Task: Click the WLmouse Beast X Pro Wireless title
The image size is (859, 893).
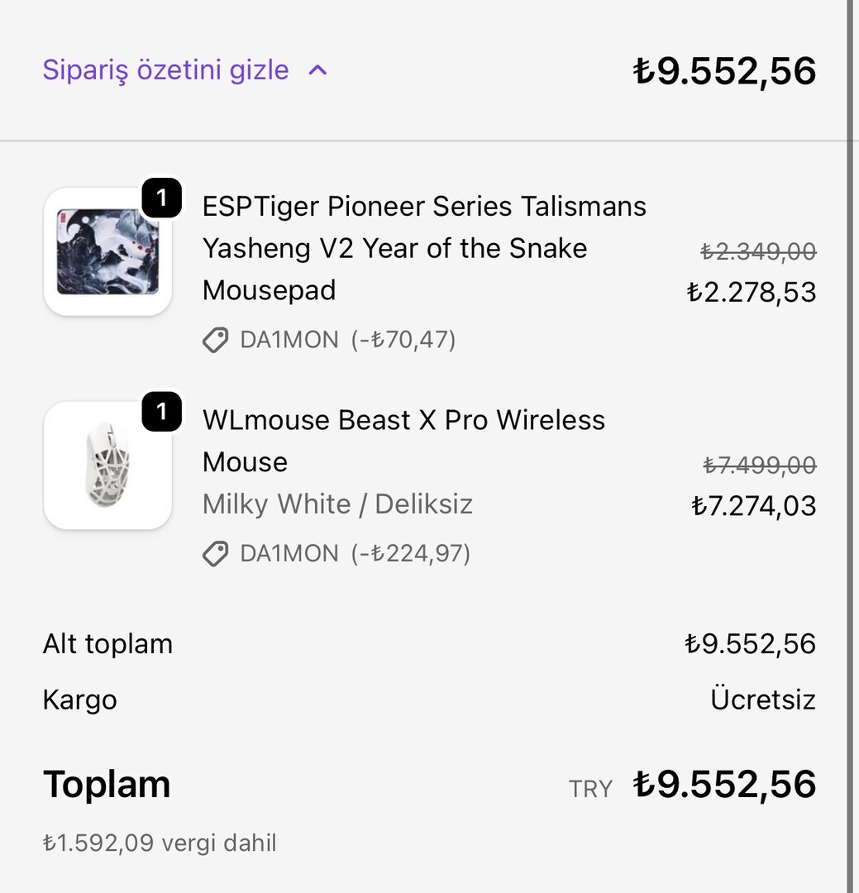Action: coord(403,441)
